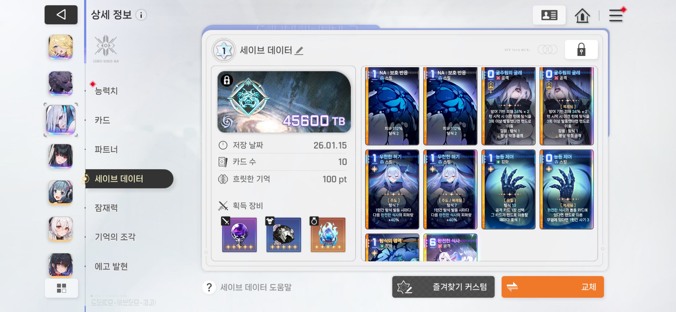Image resolution: width=676 pixels, height=312 pixels.
Task: Toggle the save data lock button
Action: click(x=581, y=50)
